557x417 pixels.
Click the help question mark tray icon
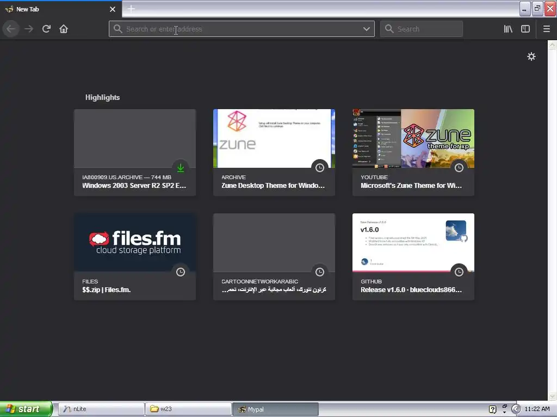click(492, 409)
